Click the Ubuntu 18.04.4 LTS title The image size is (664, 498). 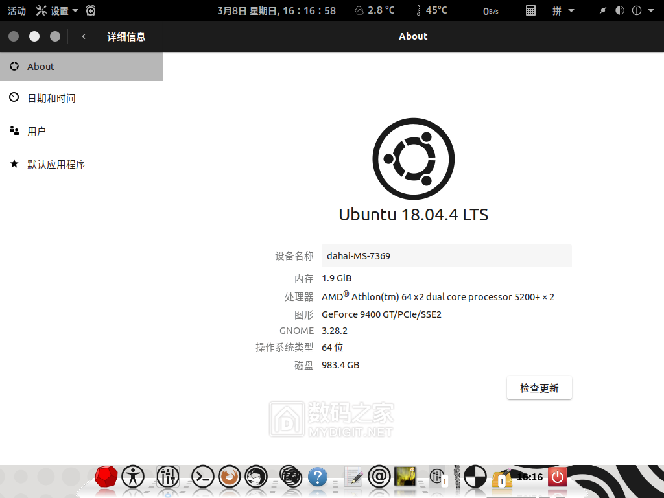pos(413,215)
